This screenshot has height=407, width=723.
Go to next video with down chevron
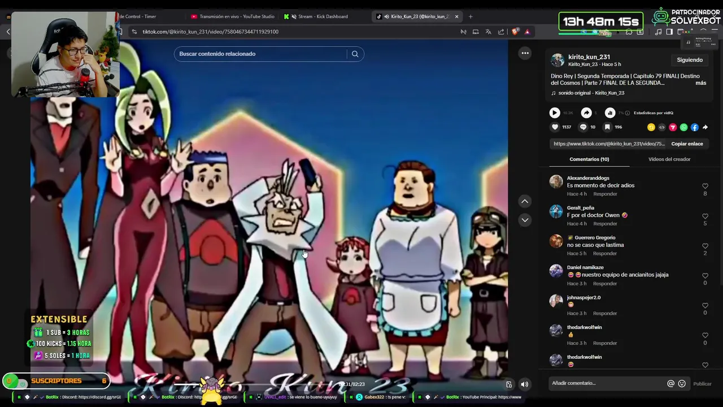click(525, 220)
